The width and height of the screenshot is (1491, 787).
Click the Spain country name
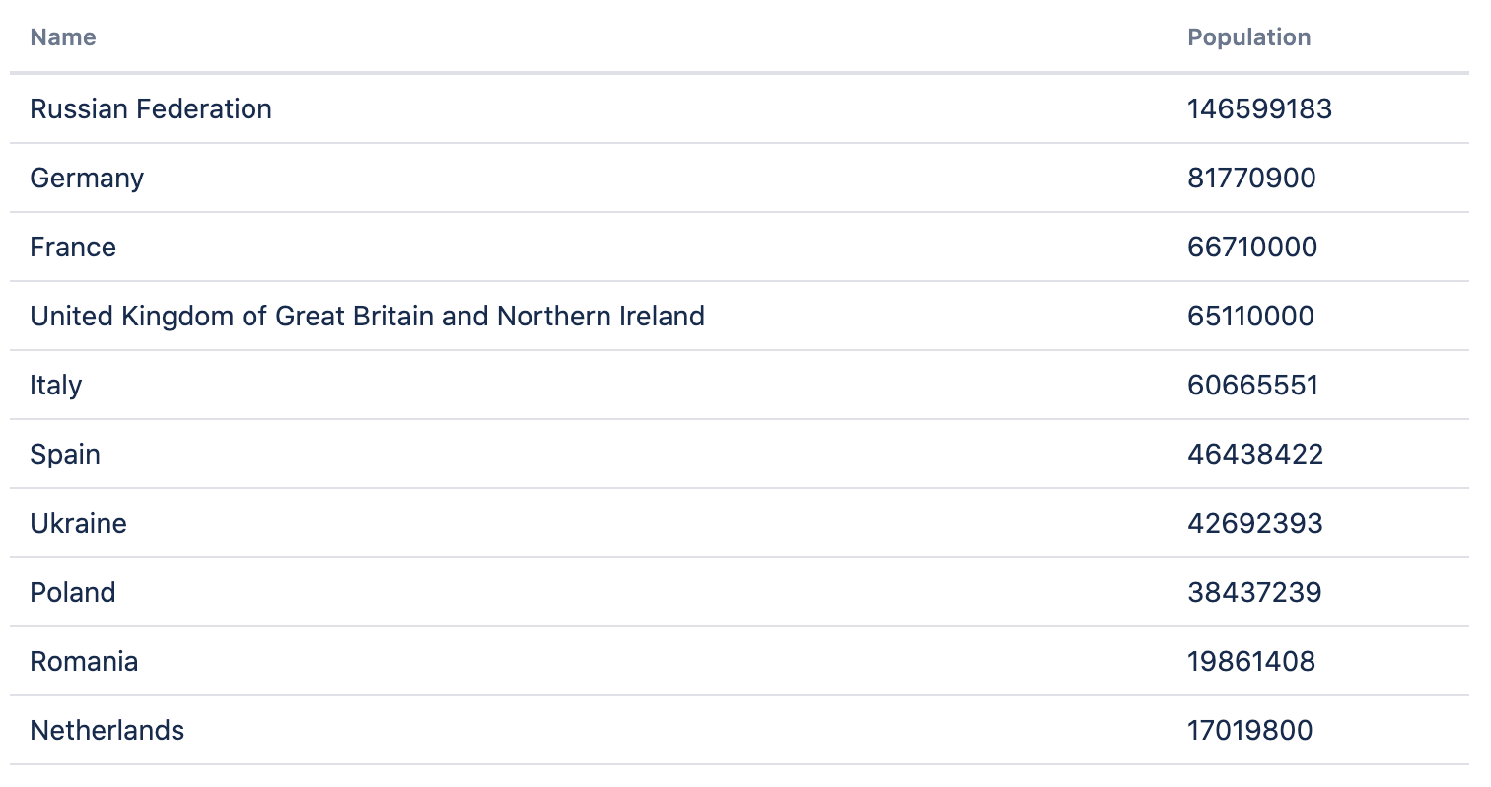click(65, 454)
